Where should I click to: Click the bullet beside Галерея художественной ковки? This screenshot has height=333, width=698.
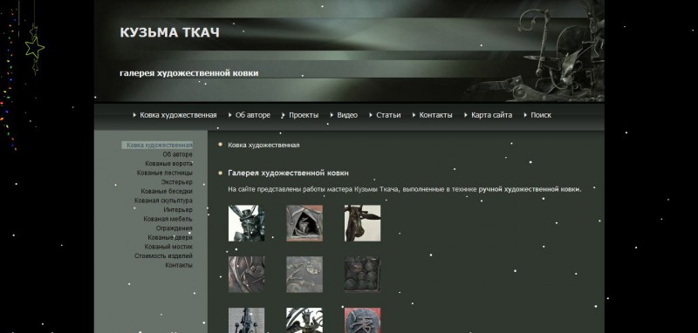(x=220, y=173)
